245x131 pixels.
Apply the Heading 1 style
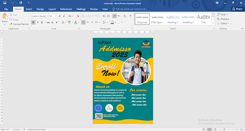[173, 19]
